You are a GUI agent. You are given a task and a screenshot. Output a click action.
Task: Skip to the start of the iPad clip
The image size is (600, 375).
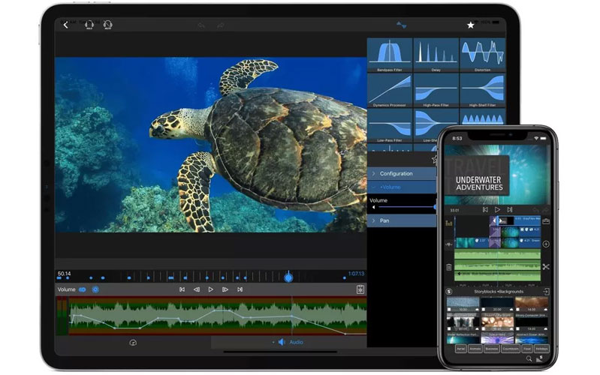click(x=182, y=289)
